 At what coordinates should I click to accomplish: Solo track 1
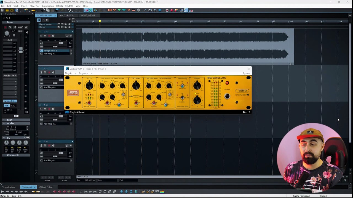point(41,36)
